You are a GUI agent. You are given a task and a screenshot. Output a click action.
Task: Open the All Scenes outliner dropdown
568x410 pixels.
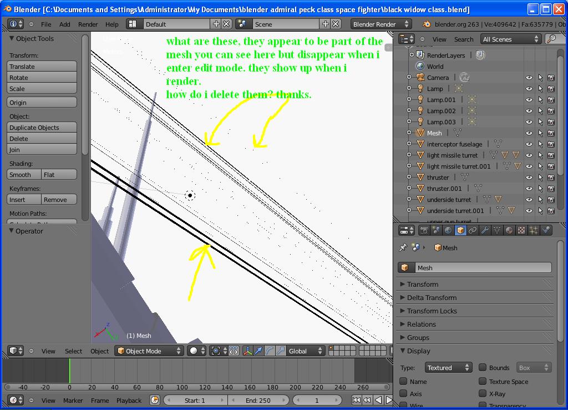point(510,39)
